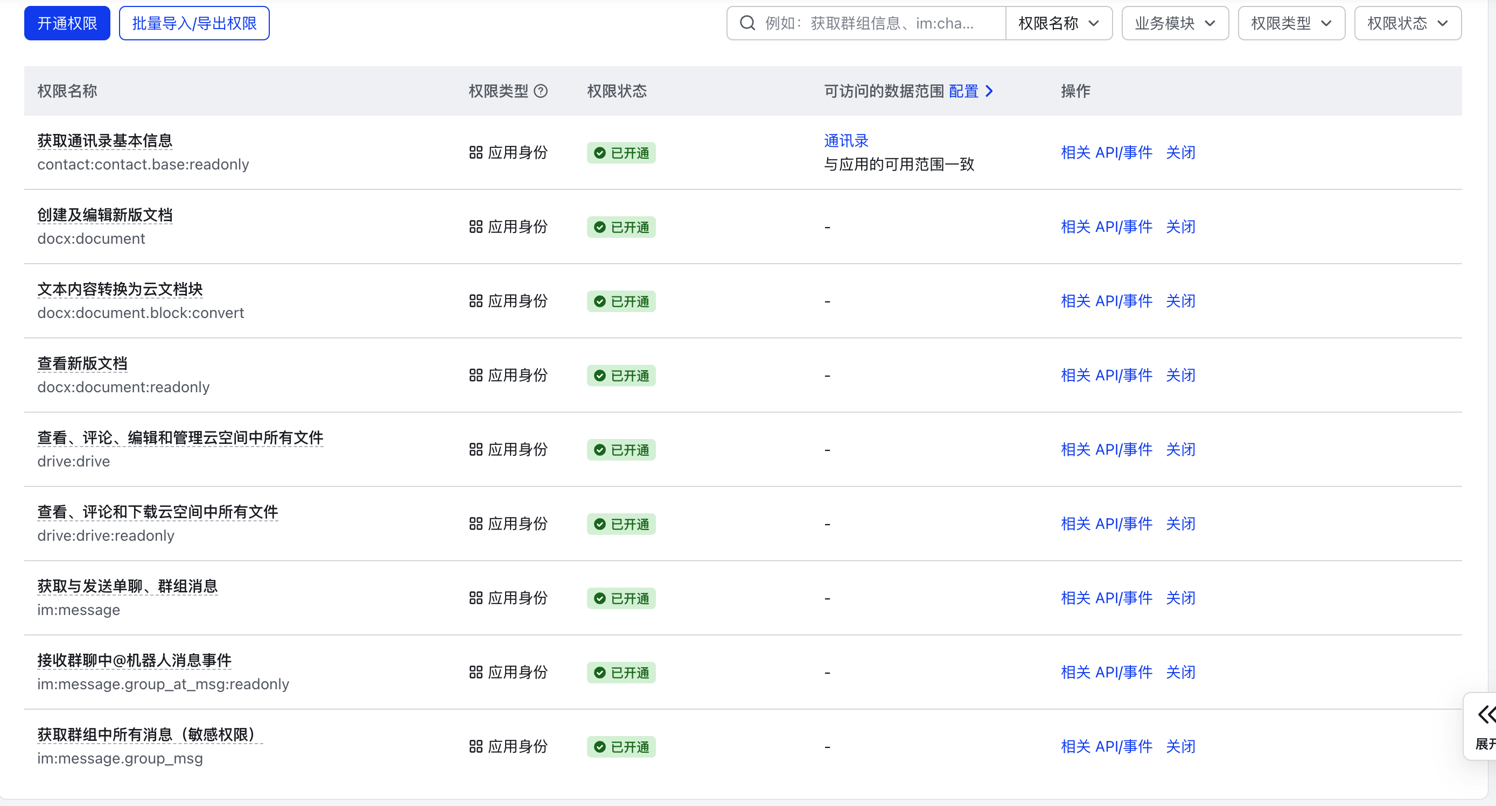Click the green check icon for drive:drive
This screenshot has height=806, width=1496.
click(x=600, y=450)
